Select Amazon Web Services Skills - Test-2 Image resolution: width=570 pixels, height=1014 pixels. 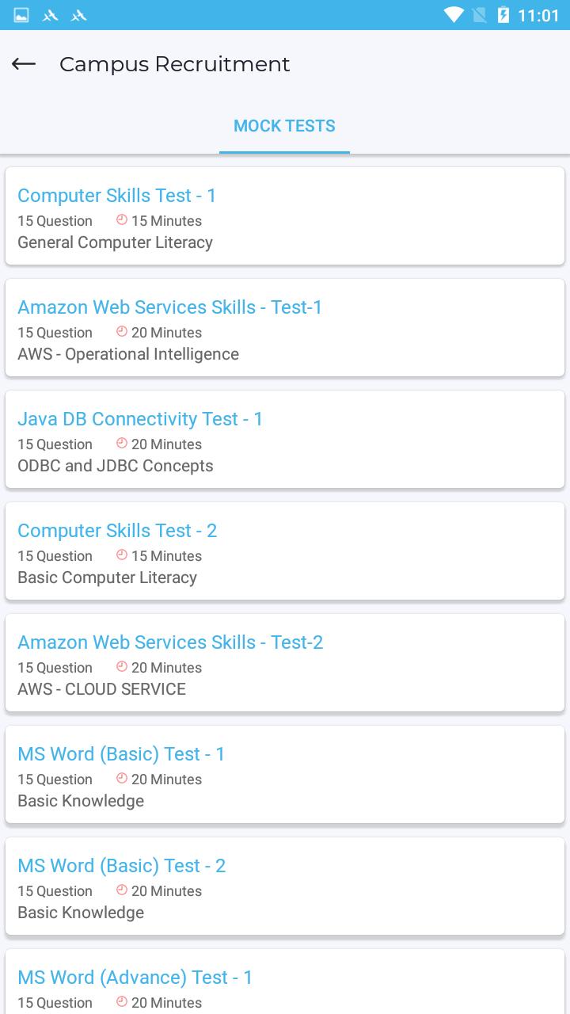click(x=170, y=642)
